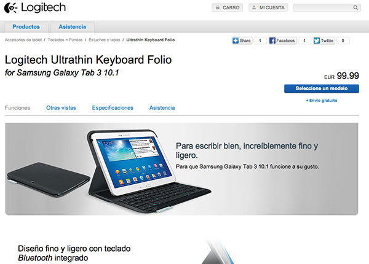Click the Logitech logo icon
Image resolution: width=369 pixels, height=264 pixels.
[x=10, y=8]
